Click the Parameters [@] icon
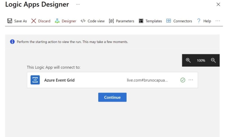The width and height of the screenshot is (225, 137). (111, 21)
